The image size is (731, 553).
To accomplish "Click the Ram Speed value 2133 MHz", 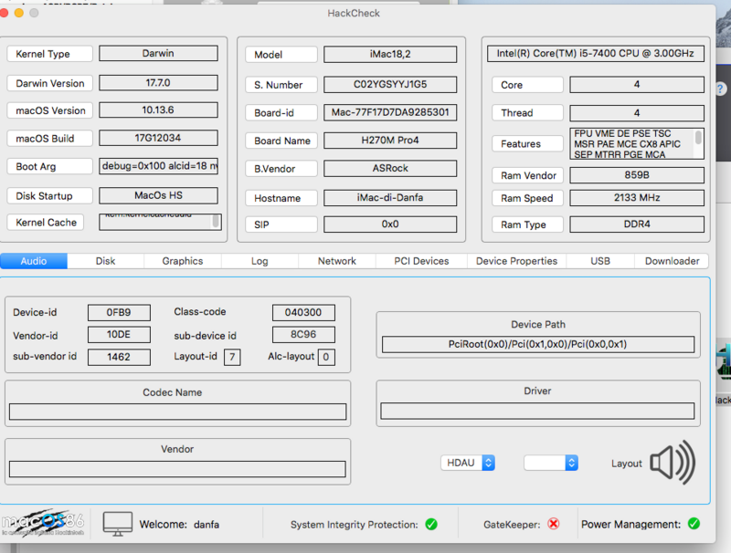I will pos(637,198).
